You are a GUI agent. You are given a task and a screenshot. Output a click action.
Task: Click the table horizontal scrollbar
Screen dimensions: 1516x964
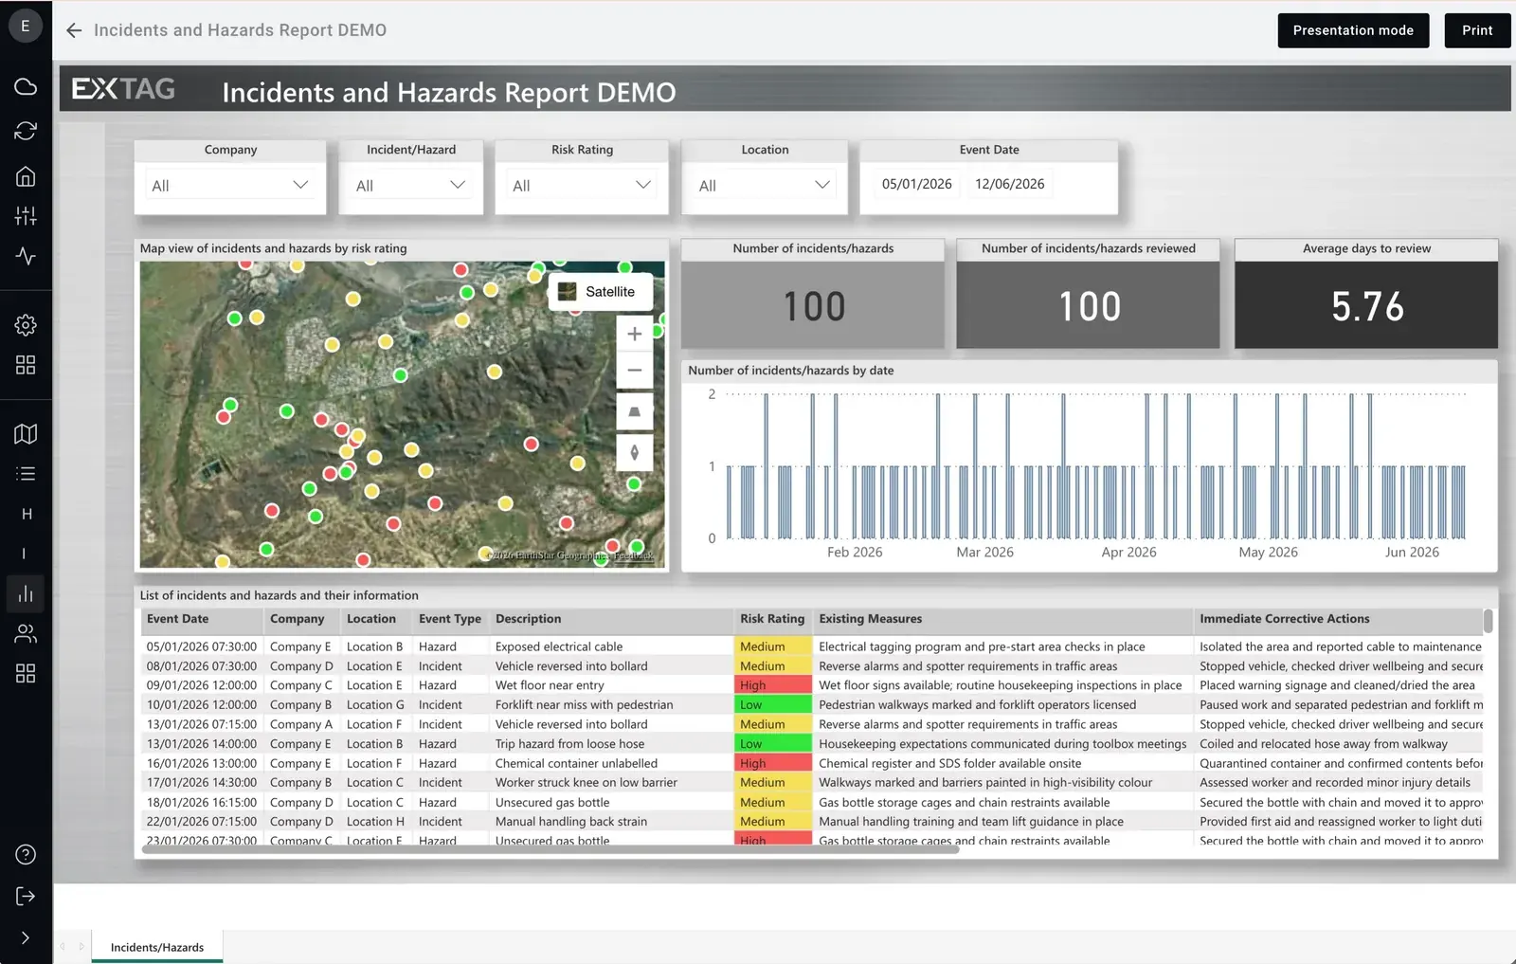click(550, 849)
